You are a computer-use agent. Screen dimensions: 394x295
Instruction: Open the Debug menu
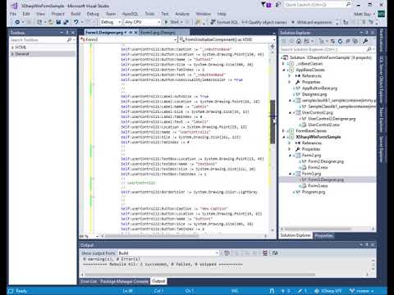pos(93,14)
